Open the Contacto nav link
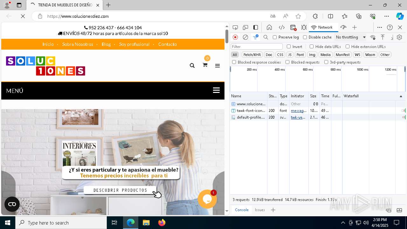 coord(168,44)
